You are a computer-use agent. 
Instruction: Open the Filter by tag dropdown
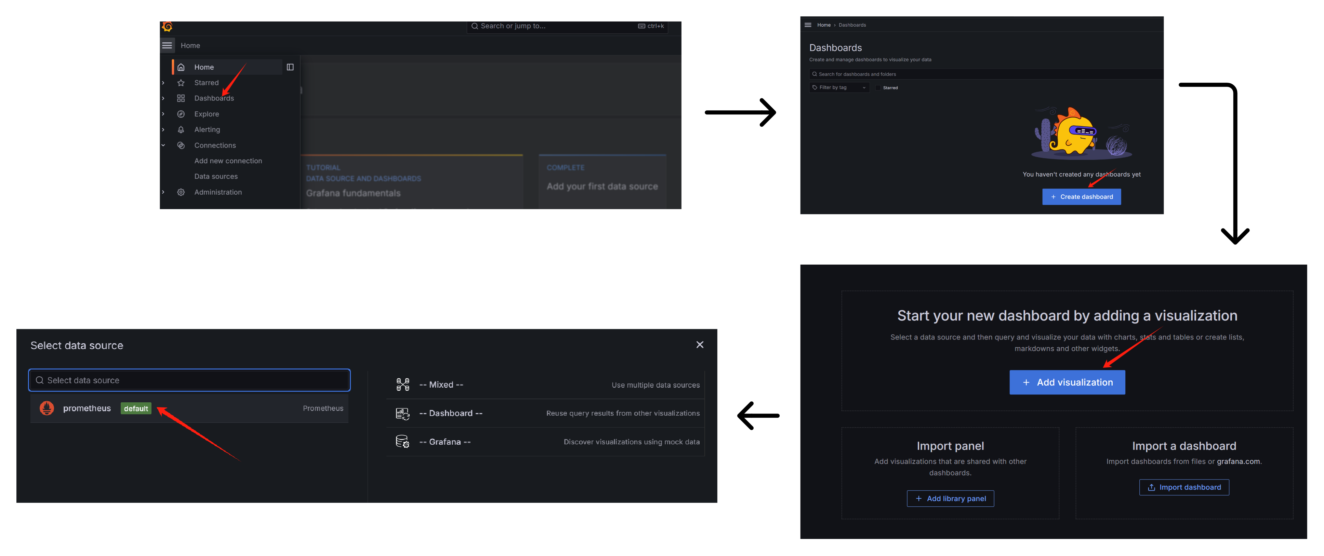point(839,88)
